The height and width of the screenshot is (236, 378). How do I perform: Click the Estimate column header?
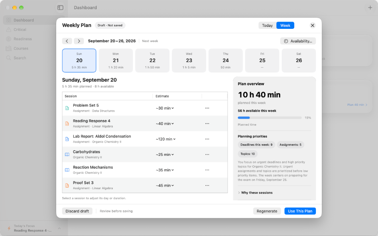[162, 96]
